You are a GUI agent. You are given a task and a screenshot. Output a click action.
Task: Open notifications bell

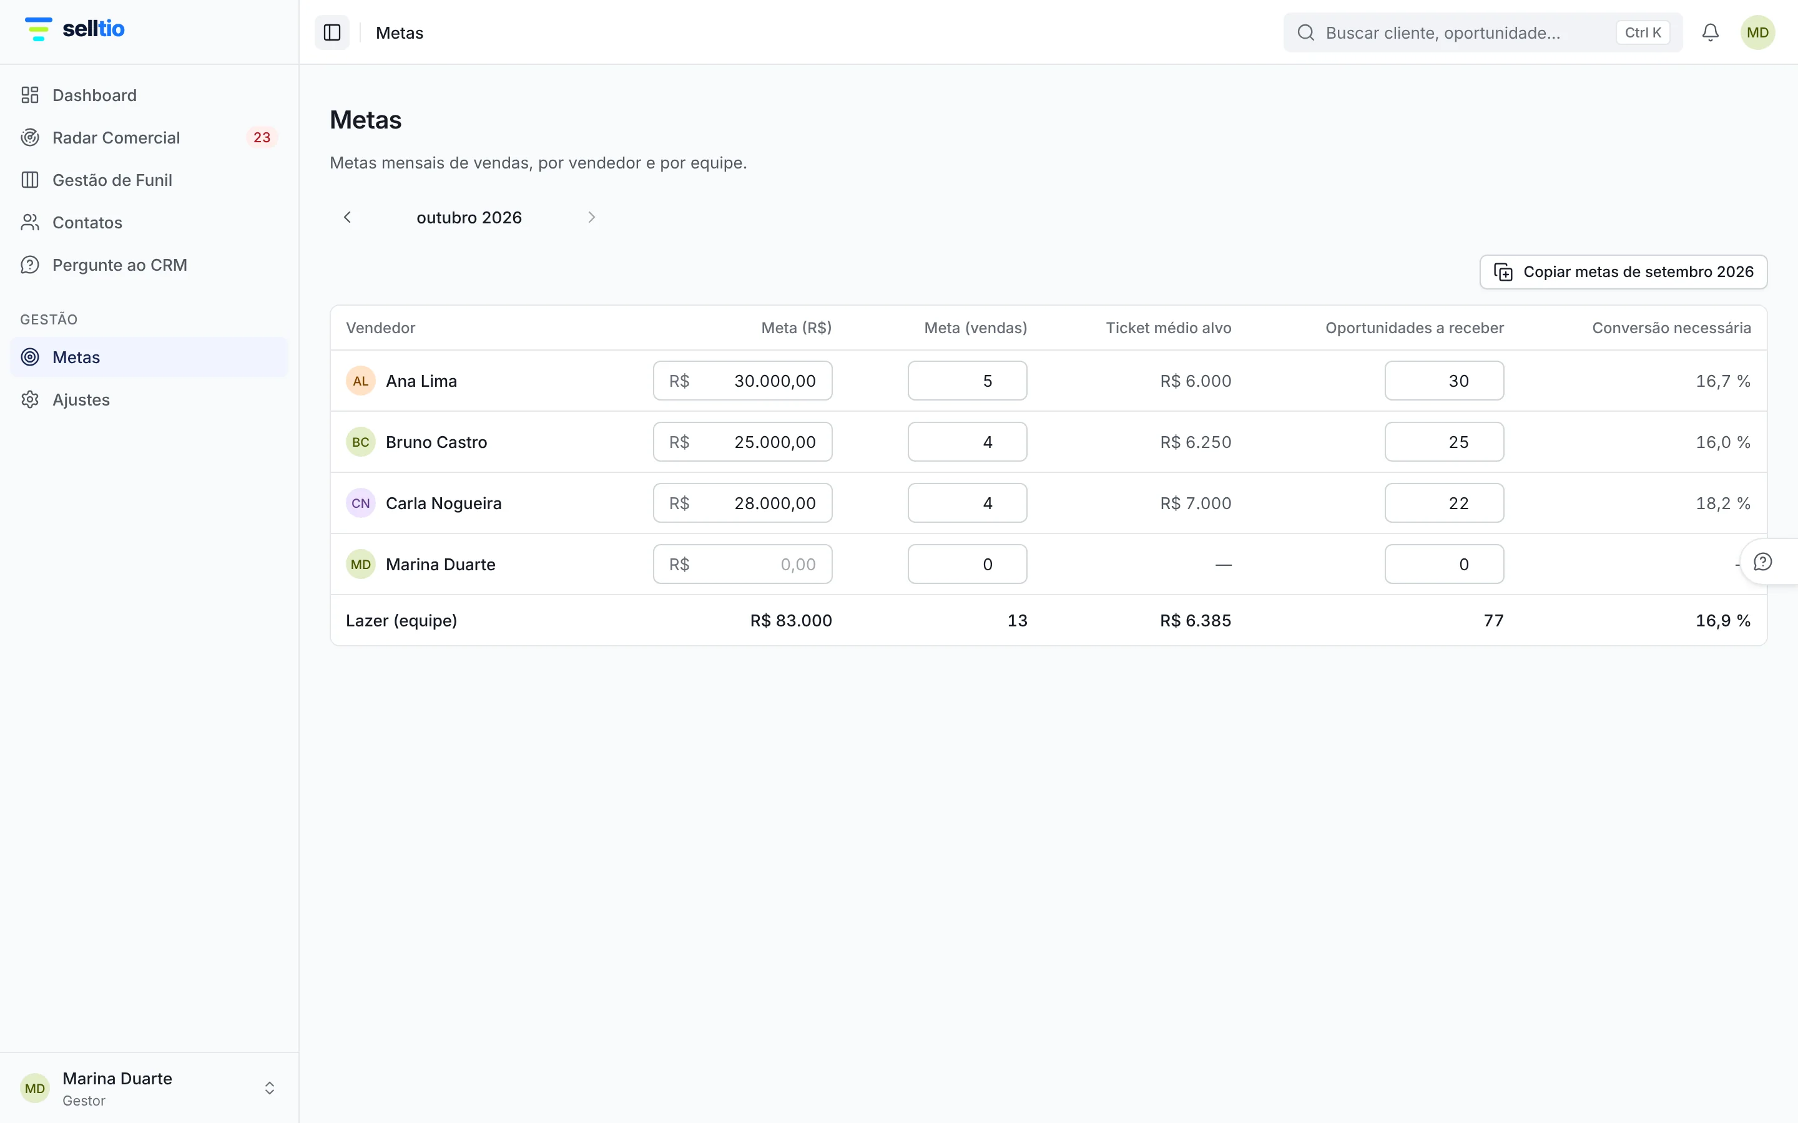click(x=1711, y=32)
